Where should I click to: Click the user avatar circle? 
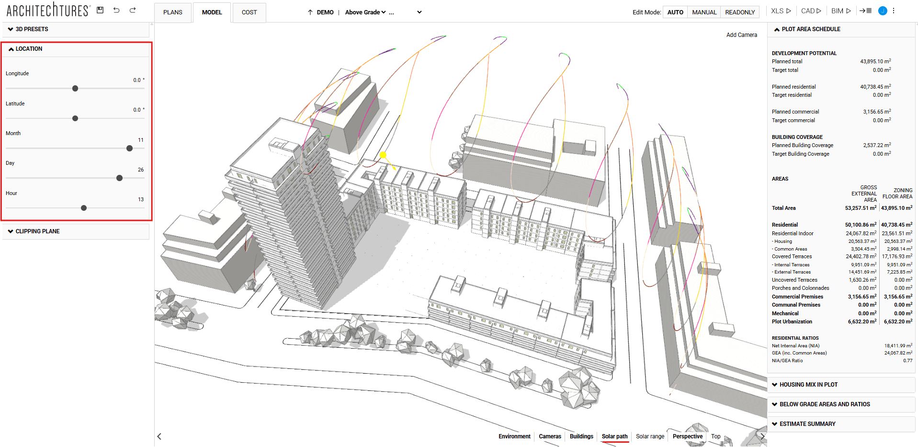pos(883,11)
